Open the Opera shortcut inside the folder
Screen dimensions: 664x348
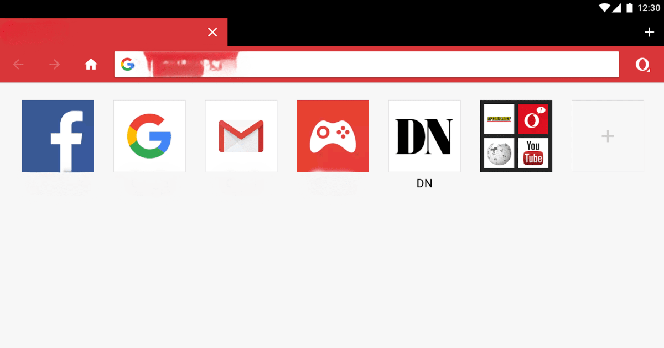(533, 118)
